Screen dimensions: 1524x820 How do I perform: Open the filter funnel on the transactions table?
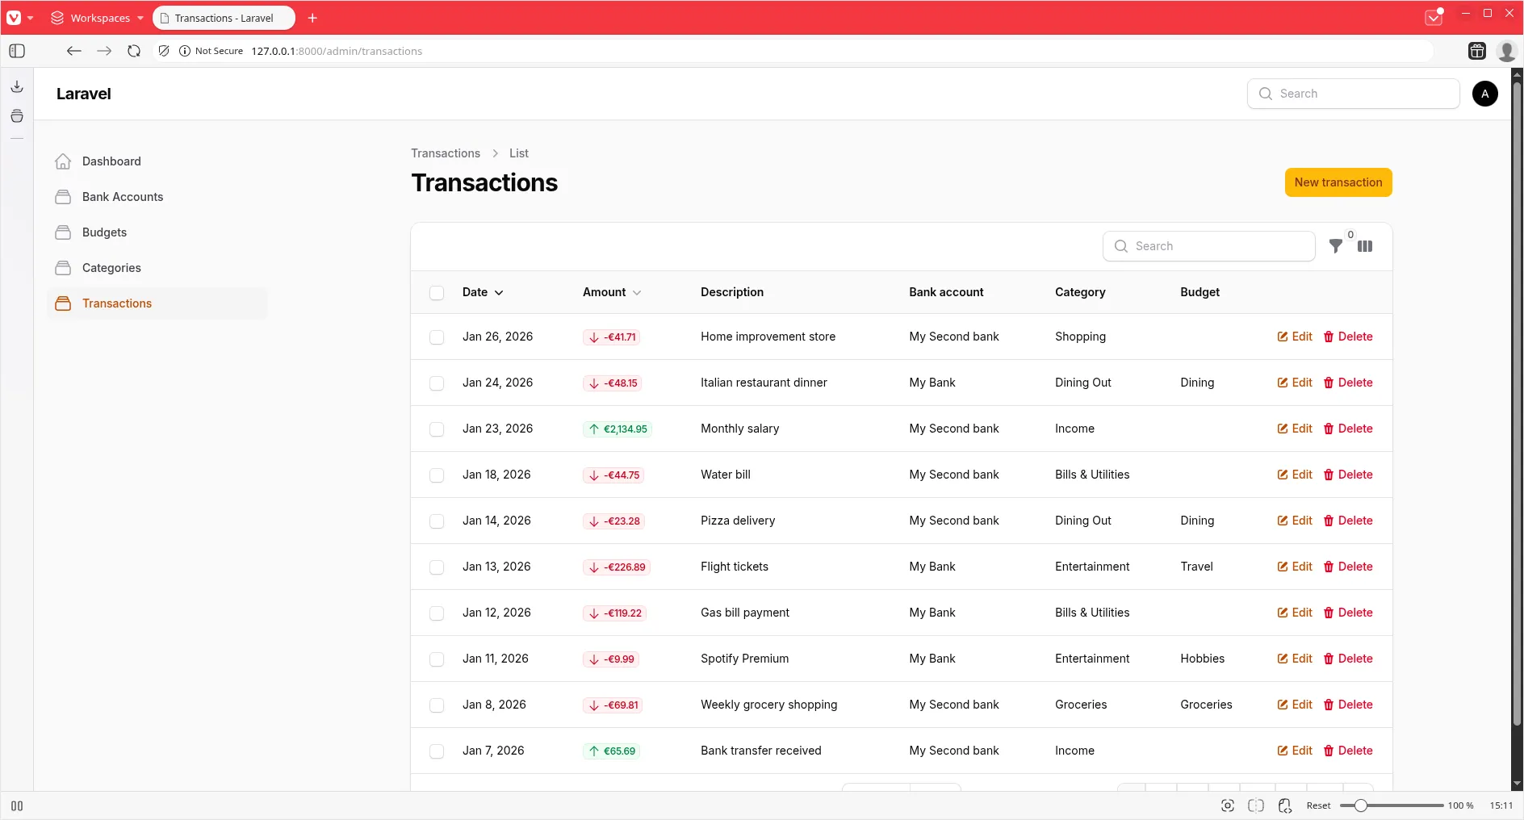point(1335,246)
